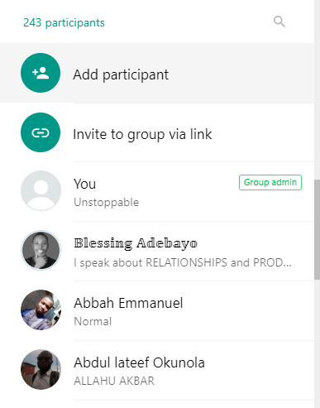Choose Invite to group via link
The height and width of the screenshot is (408, 320).
157,132
